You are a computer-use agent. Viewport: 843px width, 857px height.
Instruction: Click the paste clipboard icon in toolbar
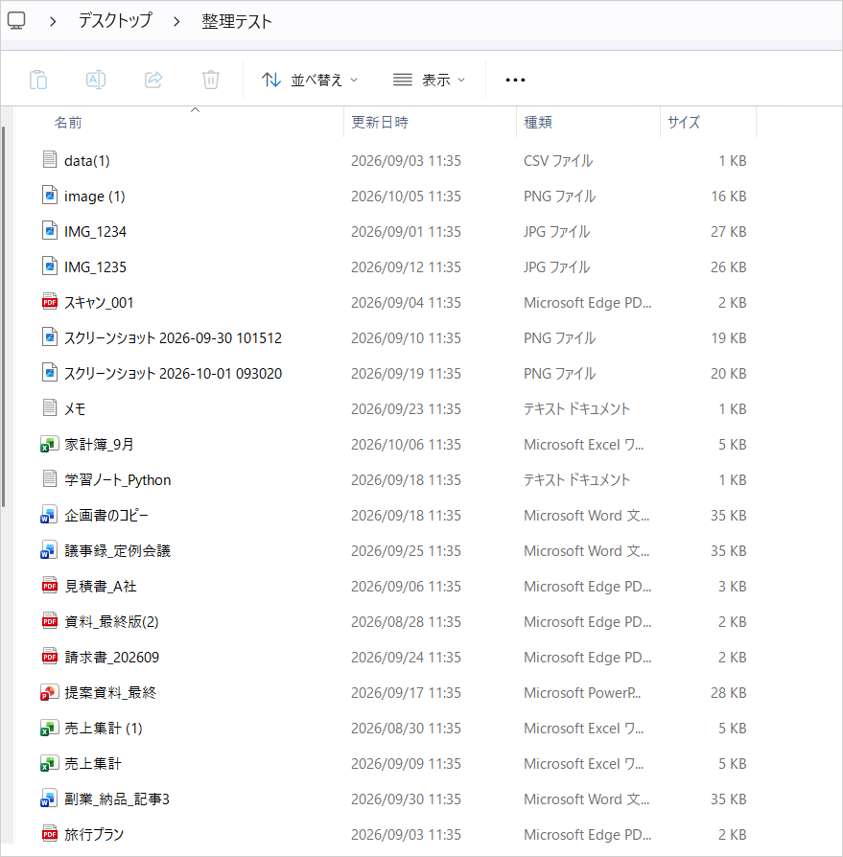[38, 80]
